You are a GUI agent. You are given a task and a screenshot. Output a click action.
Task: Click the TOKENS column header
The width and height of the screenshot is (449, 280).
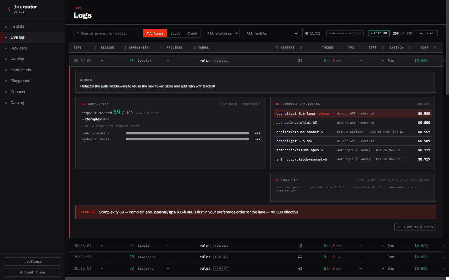pos(328,48)
